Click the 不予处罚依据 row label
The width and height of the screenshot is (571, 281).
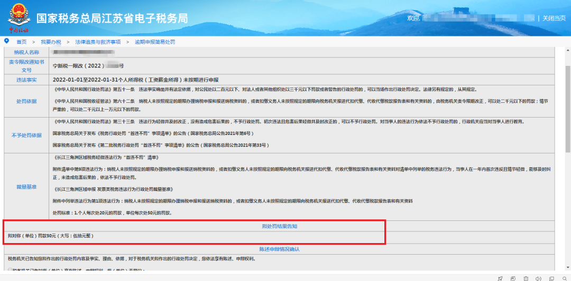26,135
